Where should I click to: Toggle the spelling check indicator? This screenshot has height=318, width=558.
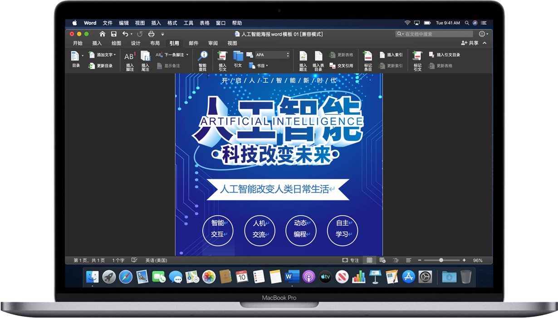click(134, 260)
